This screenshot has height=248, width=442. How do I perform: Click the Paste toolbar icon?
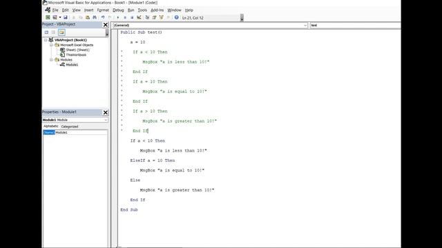(88, 17)
